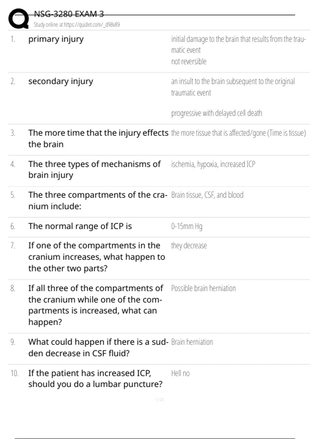Viewport: 310px width, 439px height.
Task: Open the quizlet.com study link
Action: point(77,25)
